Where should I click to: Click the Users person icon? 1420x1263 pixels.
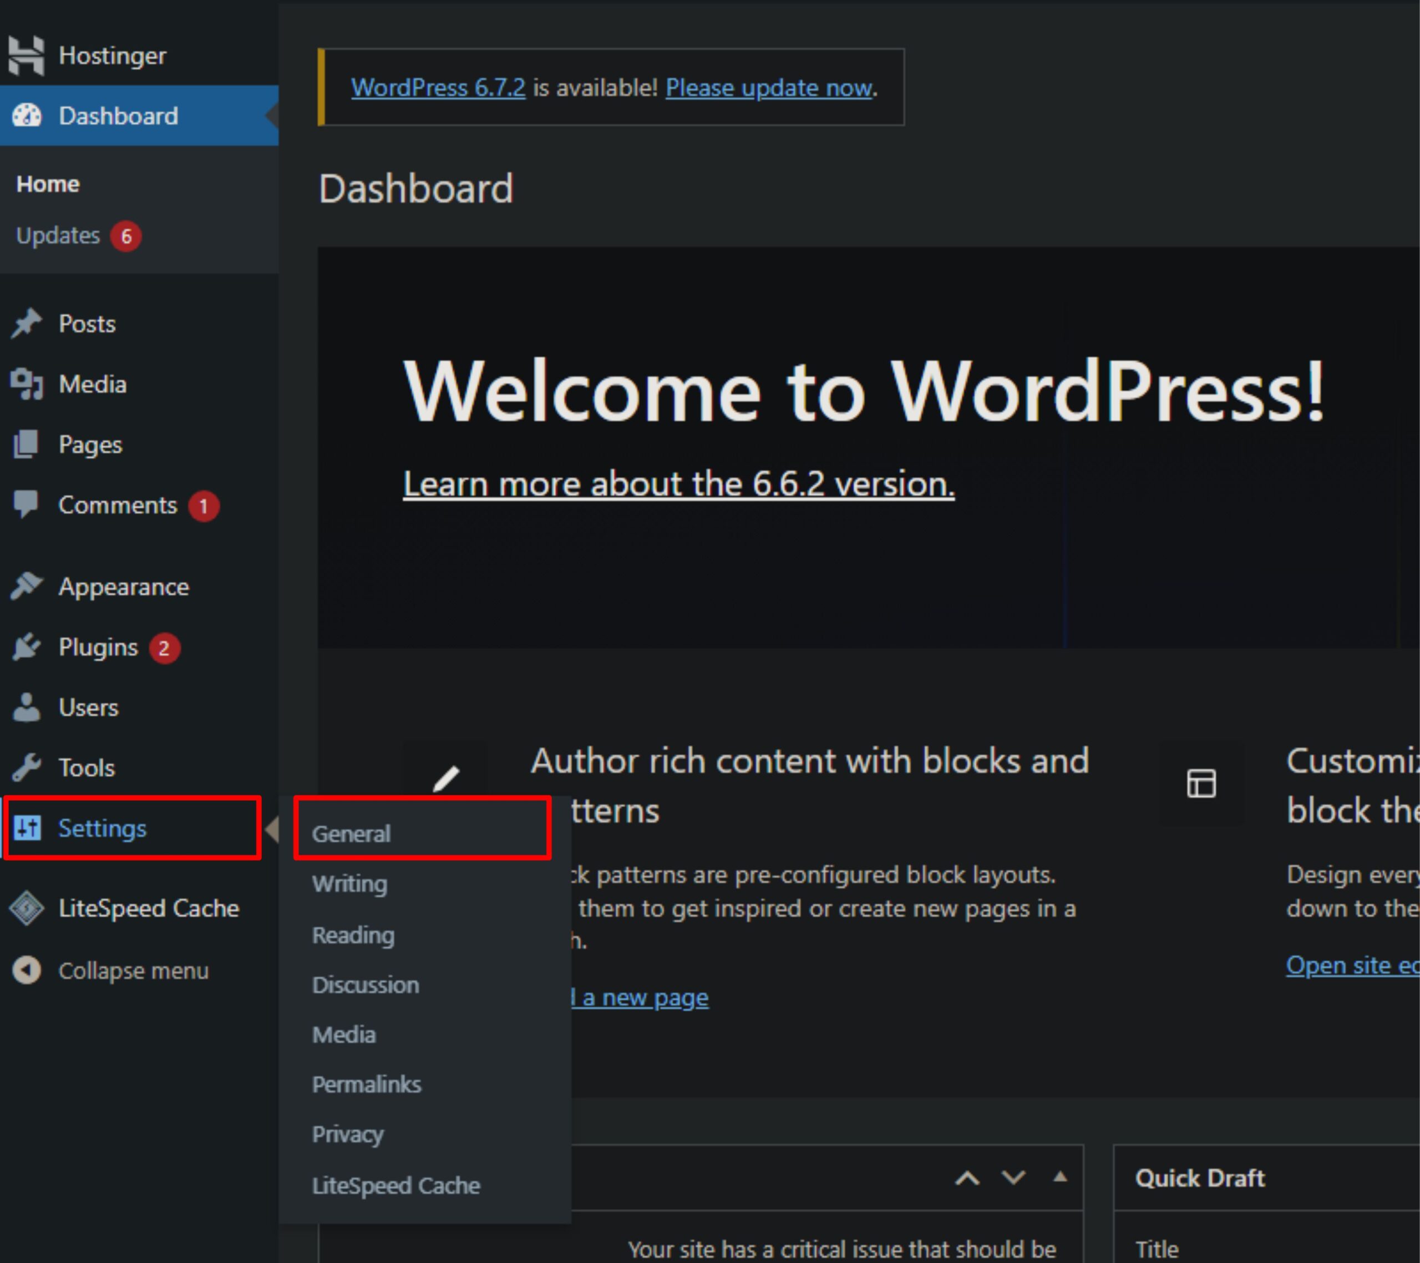pyautogui.click(x=27, y=707)
